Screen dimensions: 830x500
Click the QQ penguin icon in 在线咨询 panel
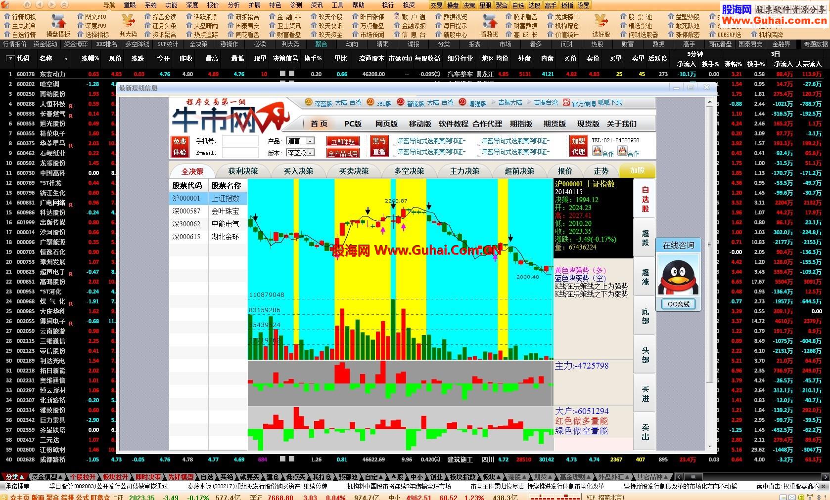point(678,276)
